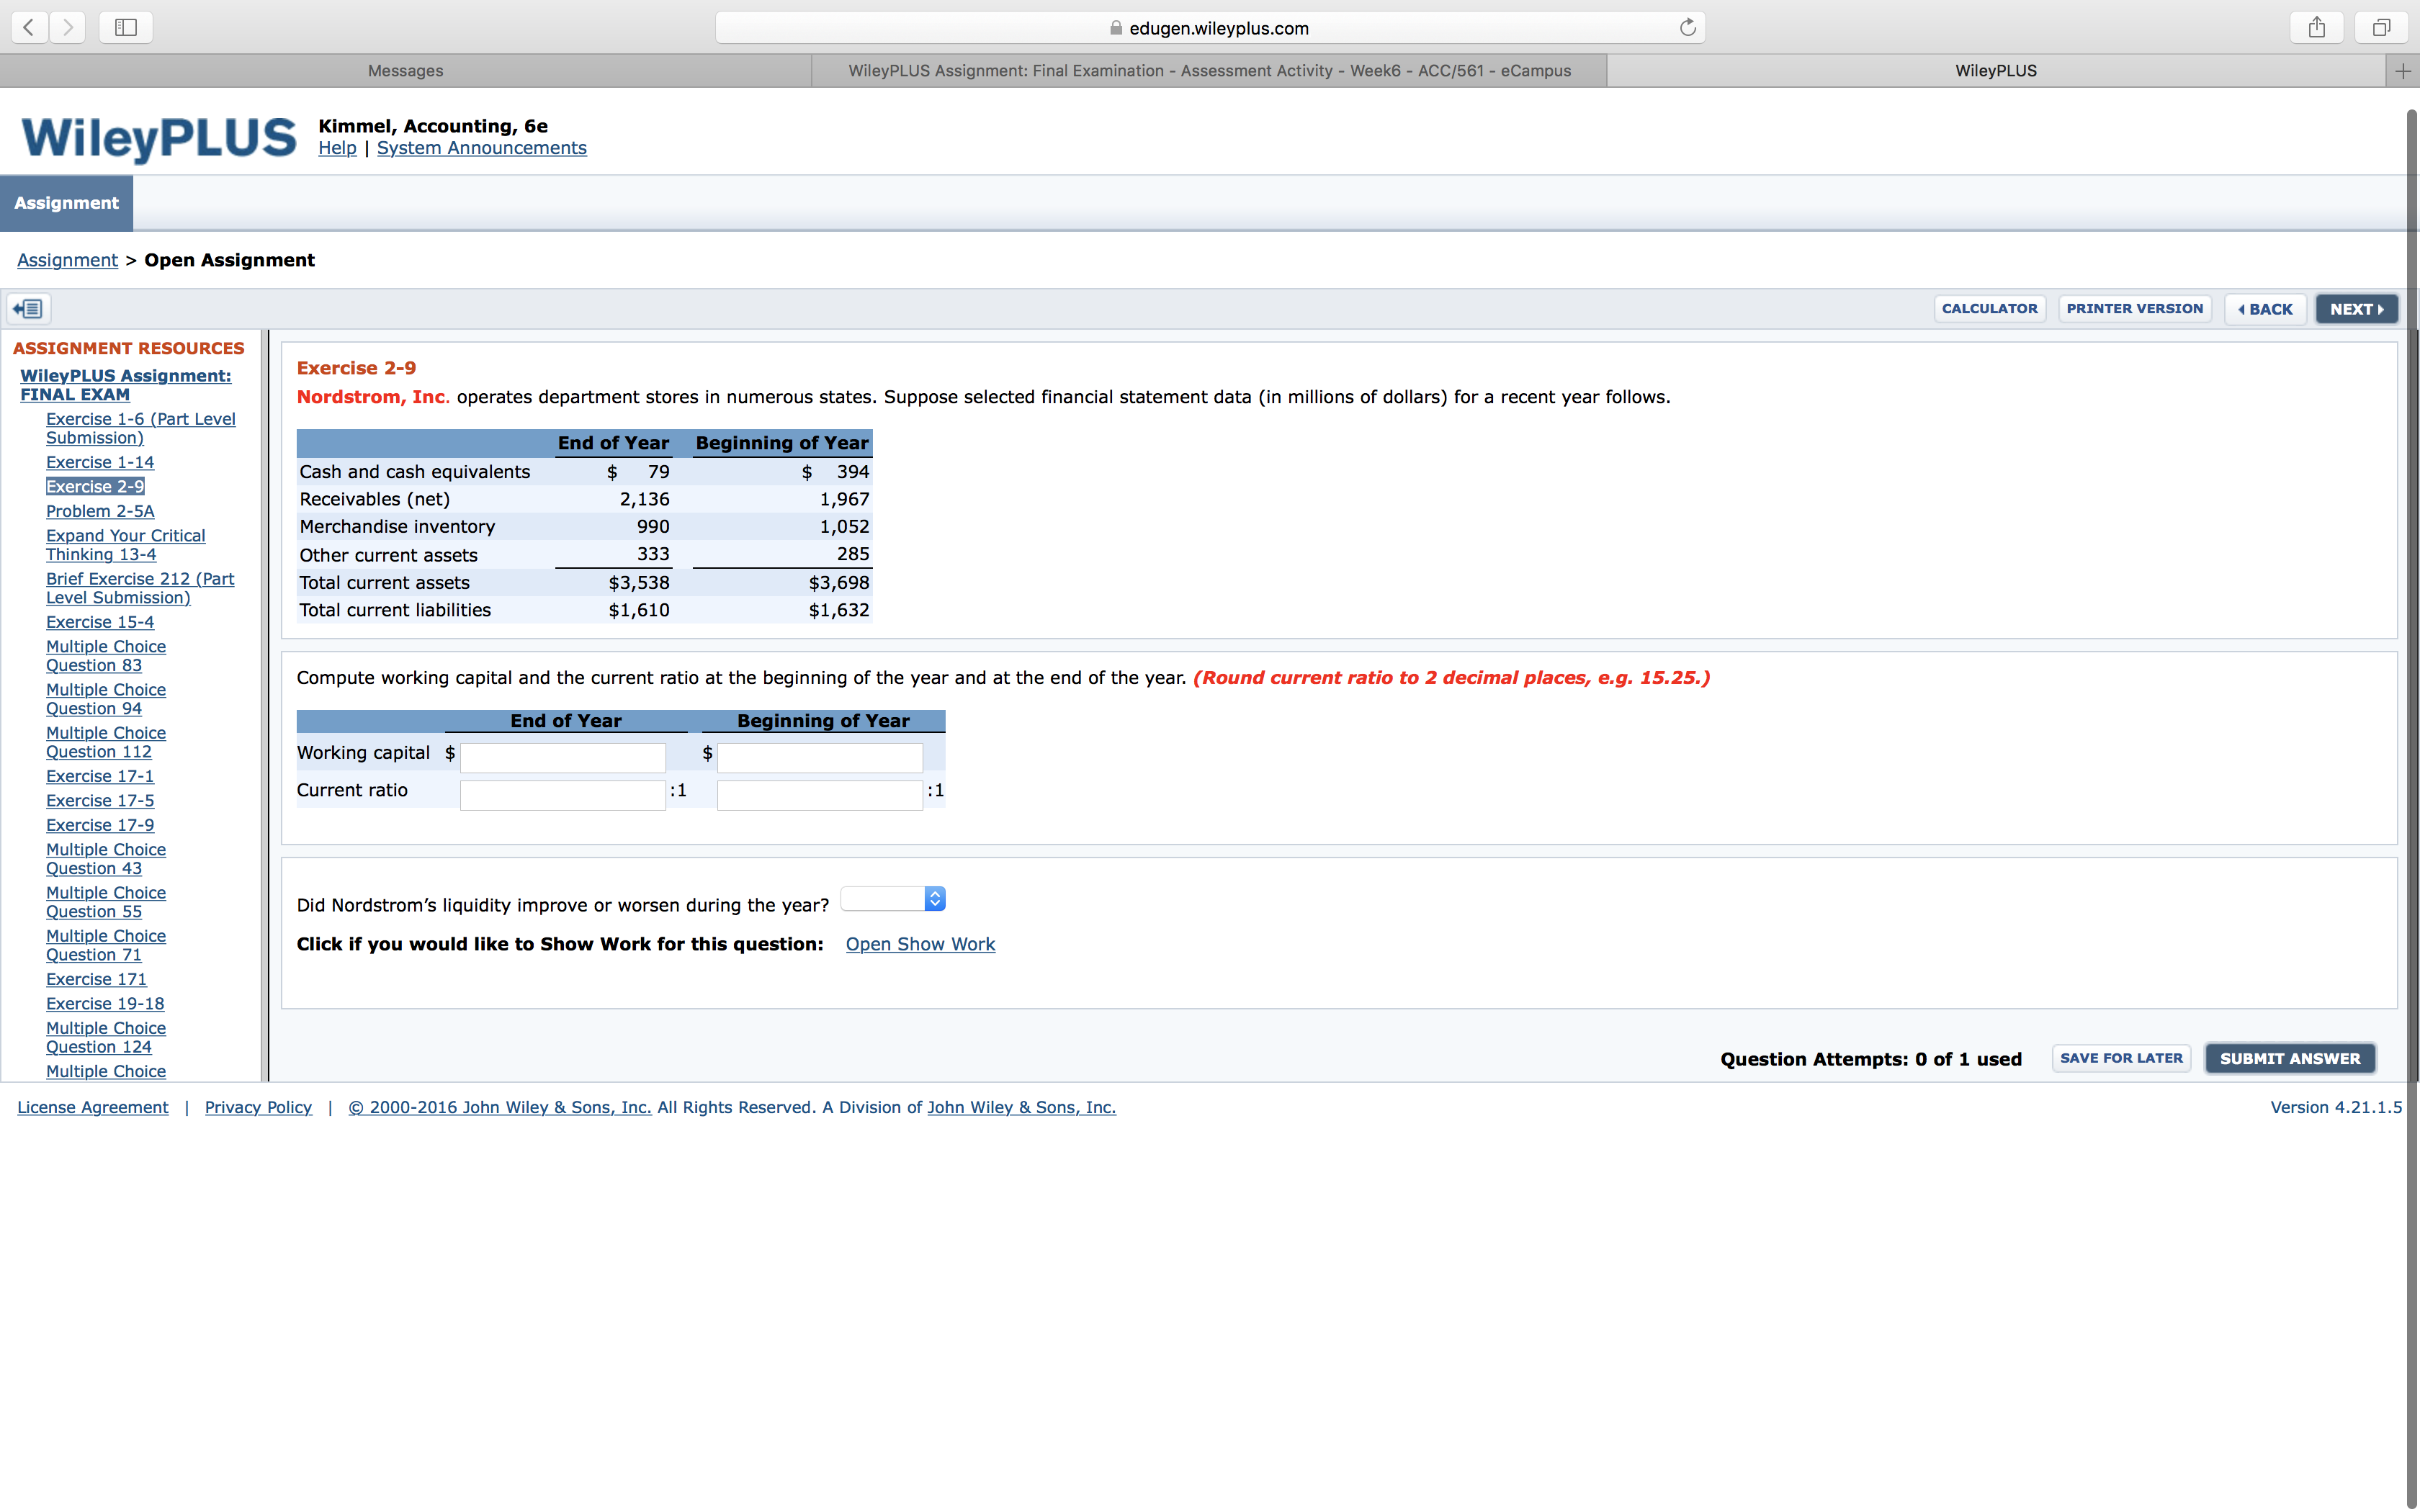This screenshot has height=1512, width=2420.
Task: Click End of Year current ratio field
Action: pyautogui.click(x=563, y=795)
